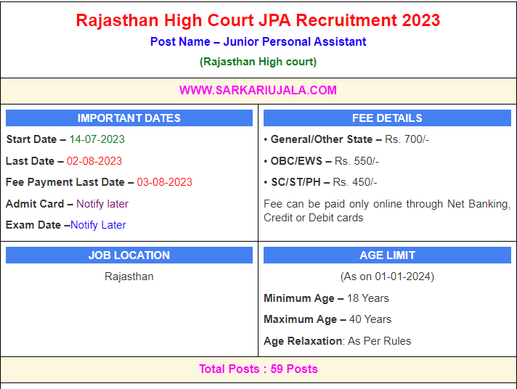This screenshot has height=389, width=517.
Task: Click the Maximum Age 40 Years line
Action: 327,319
